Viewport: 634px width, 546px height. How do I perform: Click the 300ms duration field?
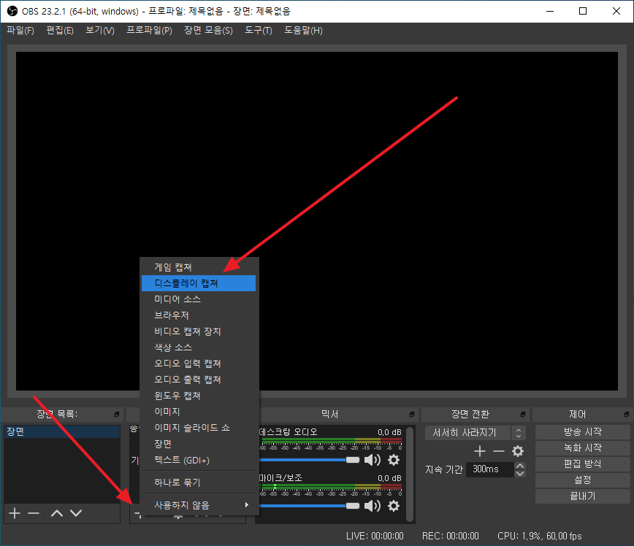click(x=490, y=469)
